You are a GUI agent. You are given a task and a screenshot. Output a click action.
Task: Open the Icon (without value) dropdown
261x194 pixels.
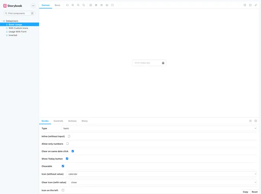pos(162,174)
